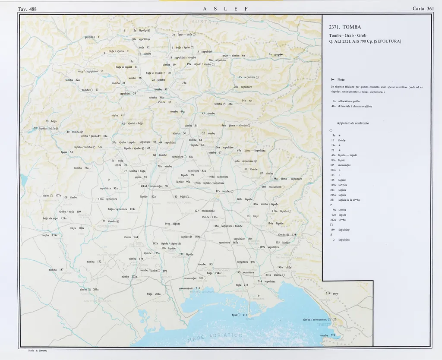
Task: Click the Scala 1:300.000 scale text
Action: point(37,351)
